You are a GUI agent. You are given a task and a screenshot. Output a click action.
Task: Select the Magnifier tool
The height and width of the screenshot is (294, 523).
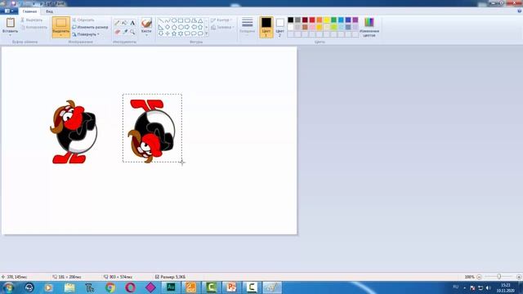[132, 32]
